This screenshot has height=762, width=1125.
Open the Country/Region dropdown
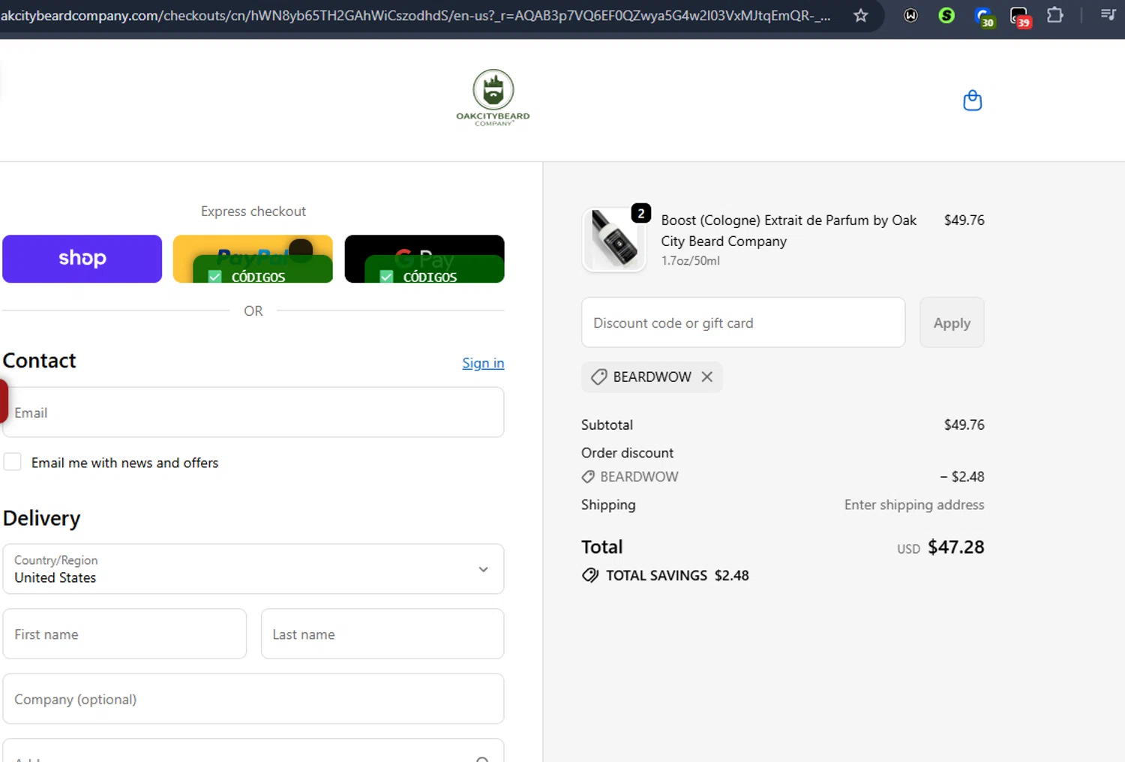tap(253, 569)
